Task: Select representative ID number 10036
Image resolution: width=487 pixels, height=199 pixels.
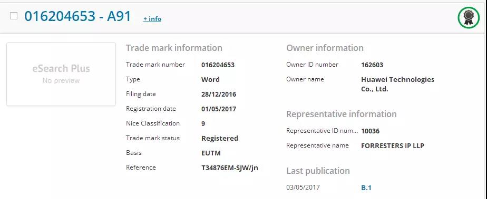Action: 370,131
